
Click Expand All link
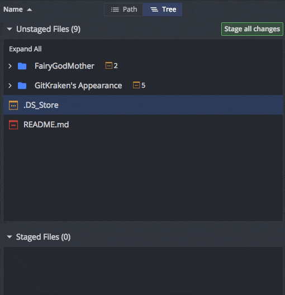click(25, 49)
